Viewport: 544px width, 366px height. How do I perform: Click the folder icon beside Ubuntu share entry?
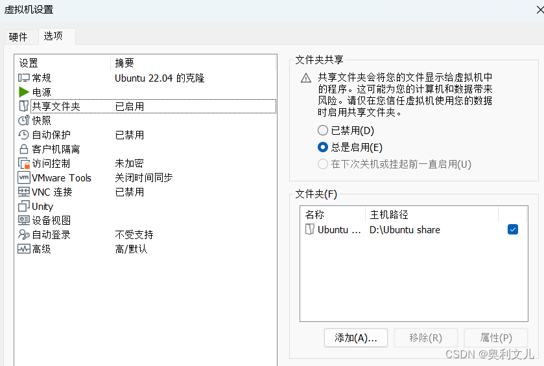tap(309, 229)
